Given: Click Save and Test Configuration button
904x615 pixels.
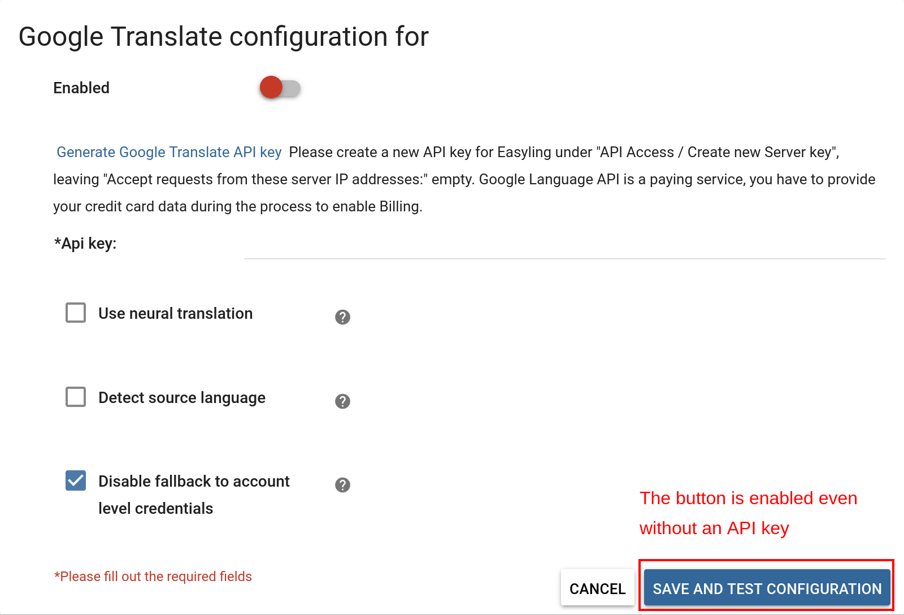Looking at the screenshot, I should tap(767, 588).
